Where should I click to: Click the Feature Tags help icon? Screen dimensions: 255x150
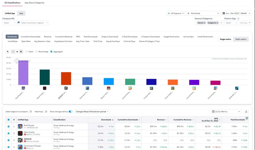tap(238, 19)
